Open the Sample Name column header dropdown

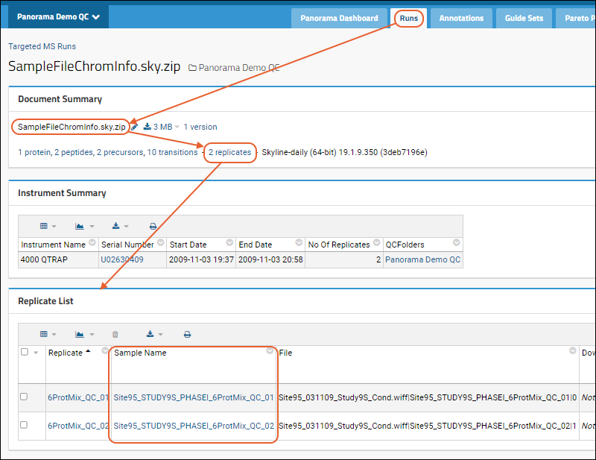click(270, 351)
